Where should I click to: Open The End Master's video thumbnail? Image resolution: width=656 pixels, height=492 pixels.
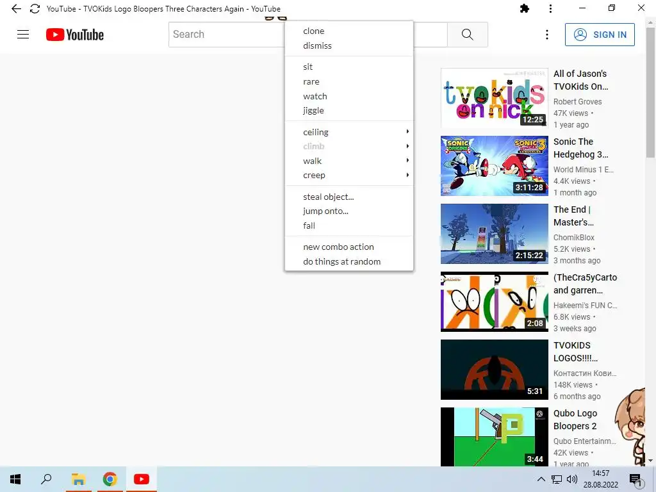494,233
